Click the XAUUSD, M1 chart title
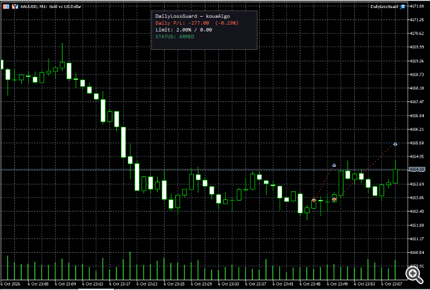The image size is (430, 290). coord(50,6)
